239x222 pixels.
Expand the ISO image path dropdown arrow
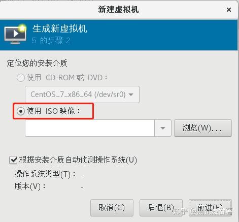(x=163, y=128)
